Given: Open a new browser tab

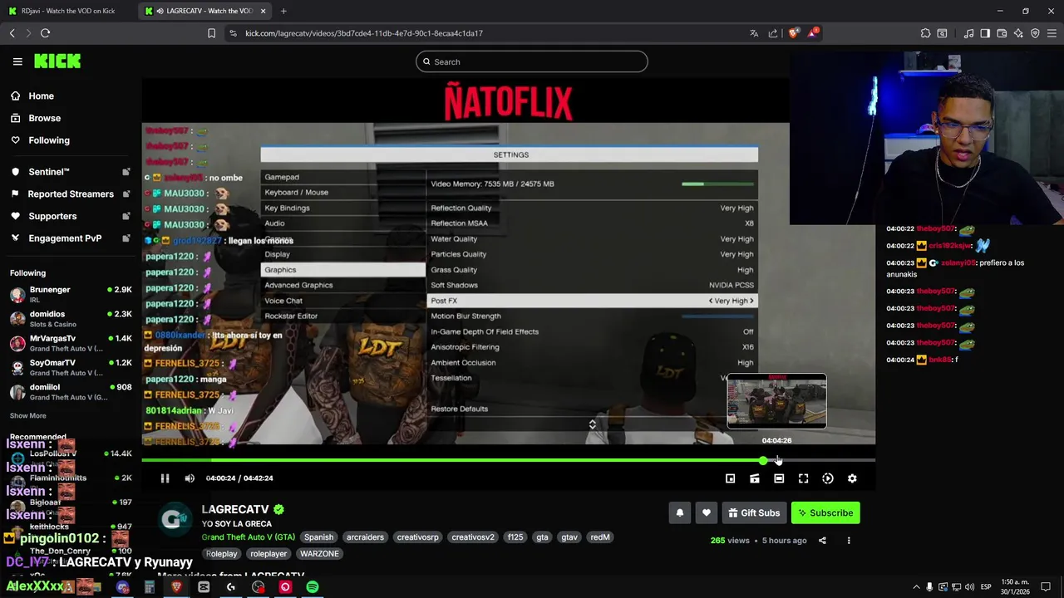Looking at the screenshot, I should click(283, 11).
